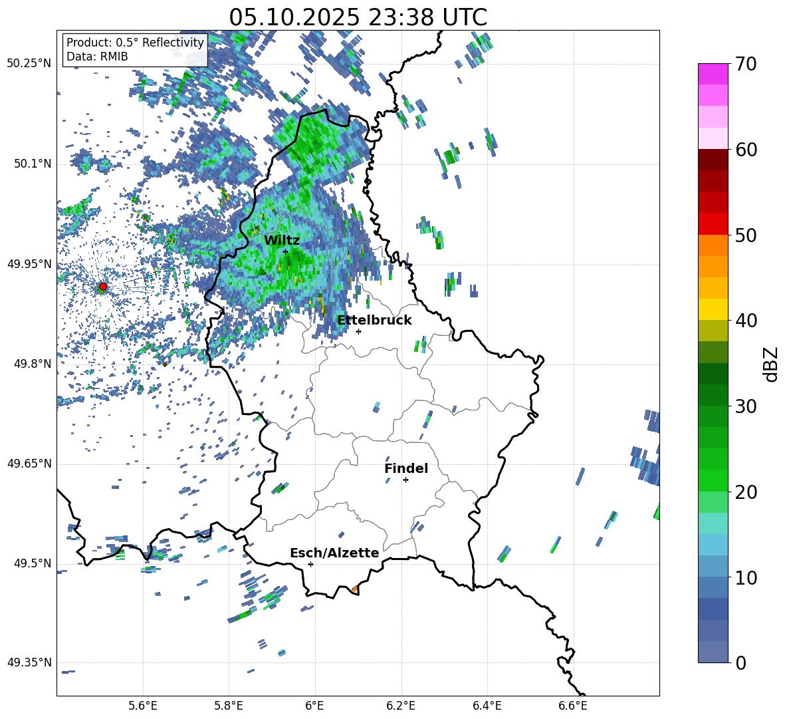Click the 50.1°N latitude label
The image size is (787, 719).
tap(32, 164)
